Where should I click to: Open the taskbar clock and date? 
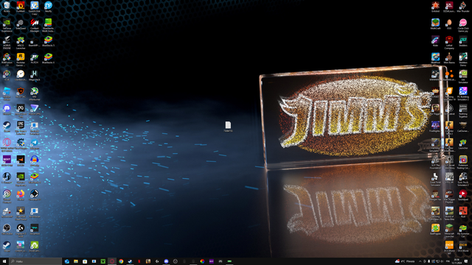457,261
